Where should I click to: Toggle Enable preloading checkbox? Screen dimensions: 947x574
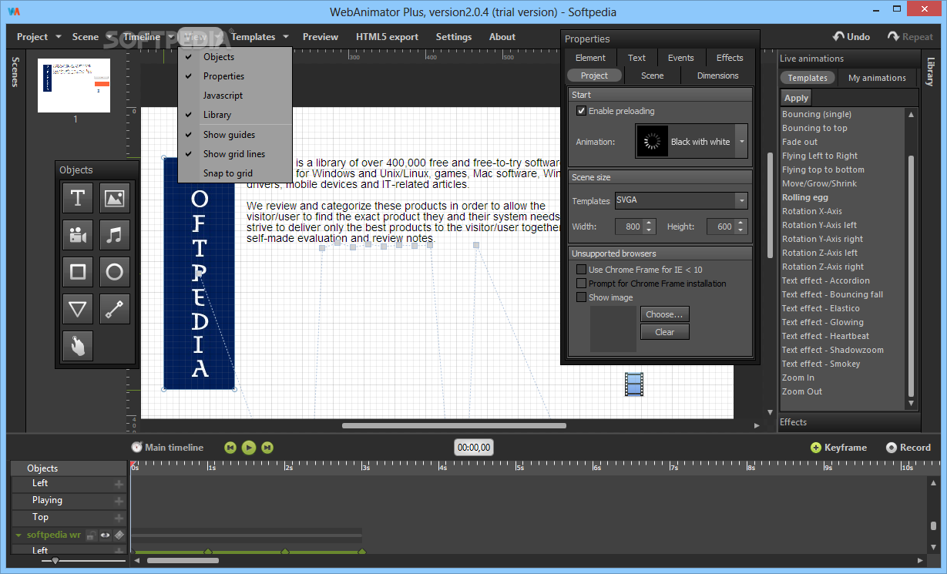581,111
